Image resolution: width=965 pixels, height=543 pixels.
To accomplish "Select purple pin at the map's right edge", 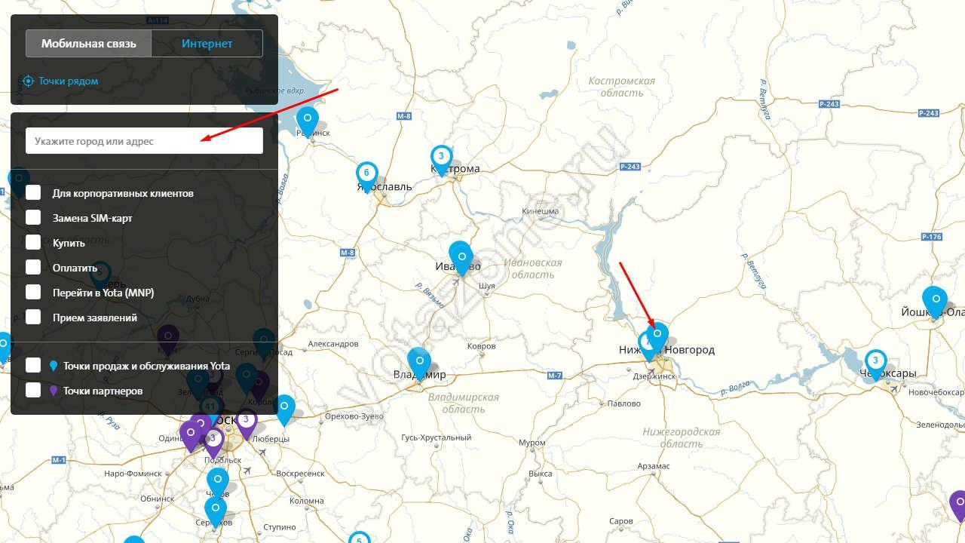I will [958, 505].
